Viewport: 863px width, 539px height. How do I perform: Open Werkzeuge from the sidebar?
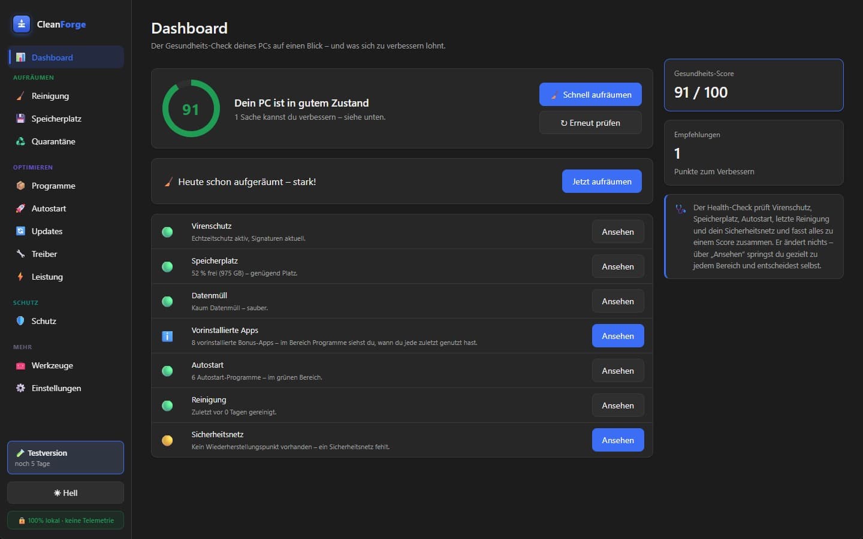(65, 365)
